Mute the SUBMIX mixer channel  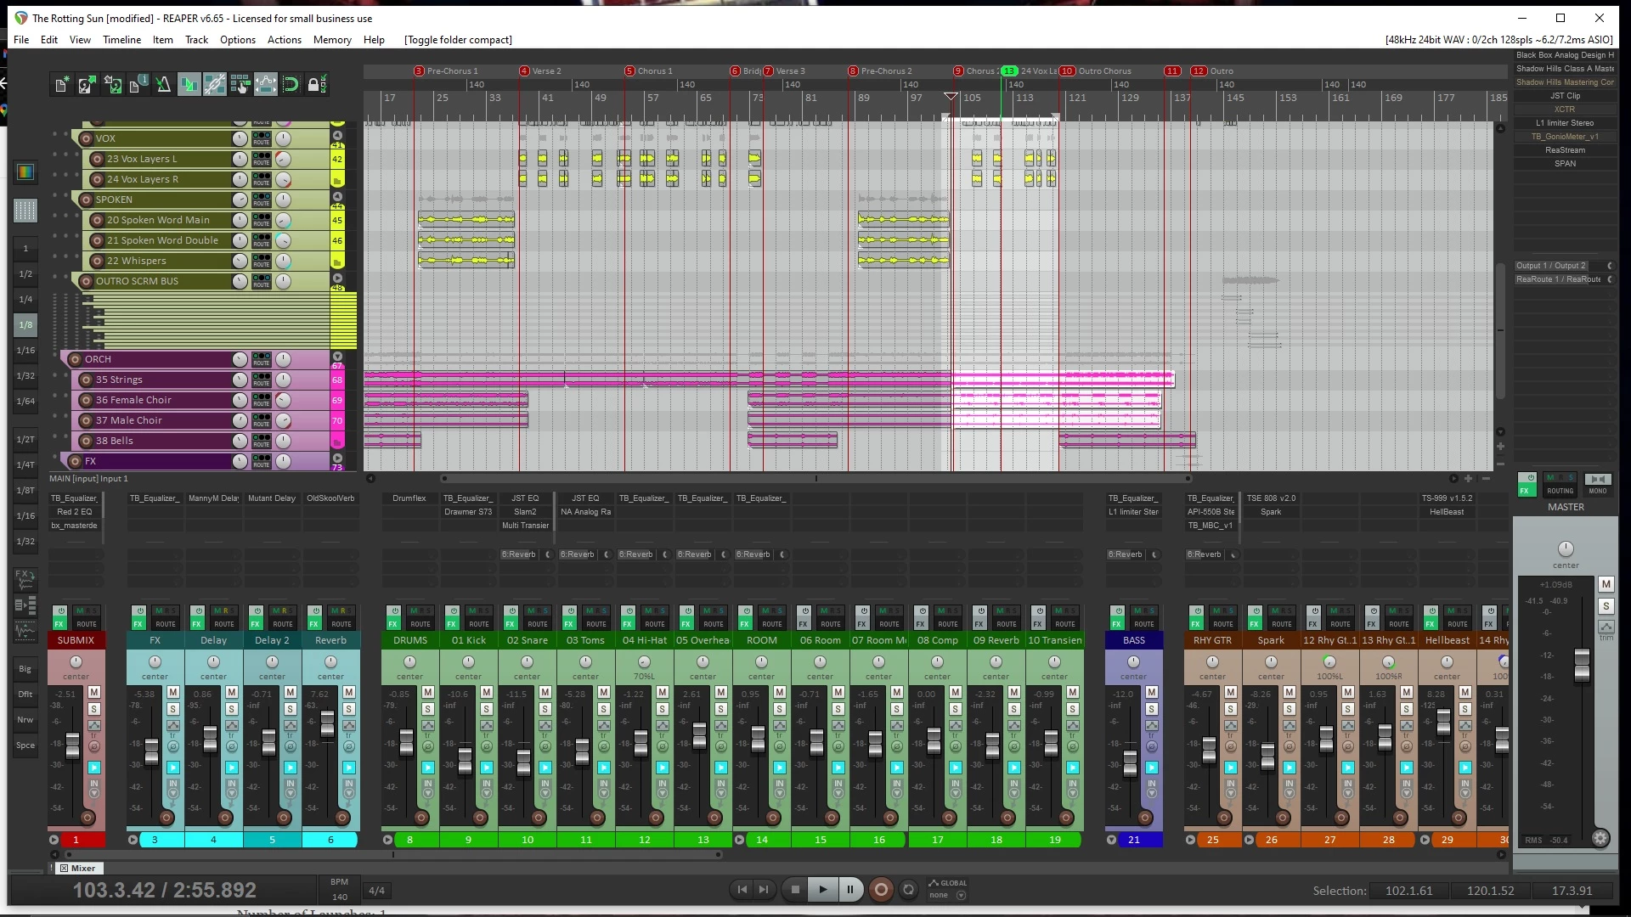[x=94, y=693]
